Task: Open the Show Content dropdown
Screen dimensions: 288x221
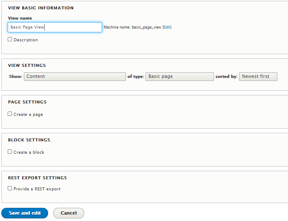Action: click(x=75, y=77)
